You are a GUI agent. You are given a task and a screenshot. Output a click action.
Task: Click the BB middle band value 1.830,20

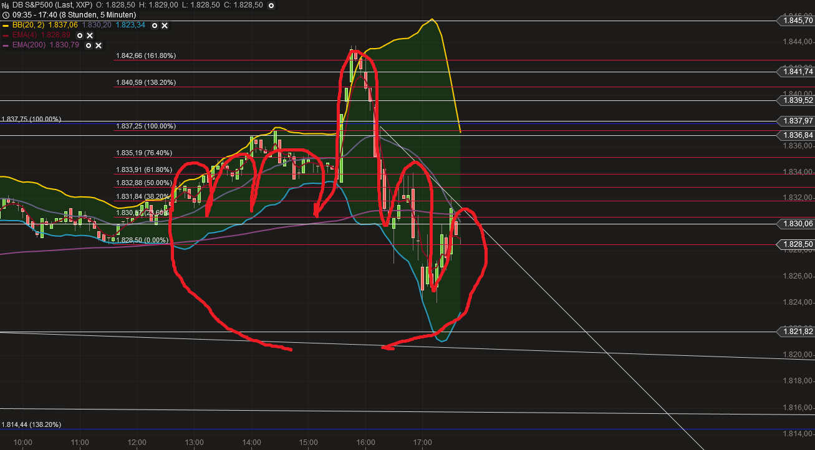coord(97,25)
